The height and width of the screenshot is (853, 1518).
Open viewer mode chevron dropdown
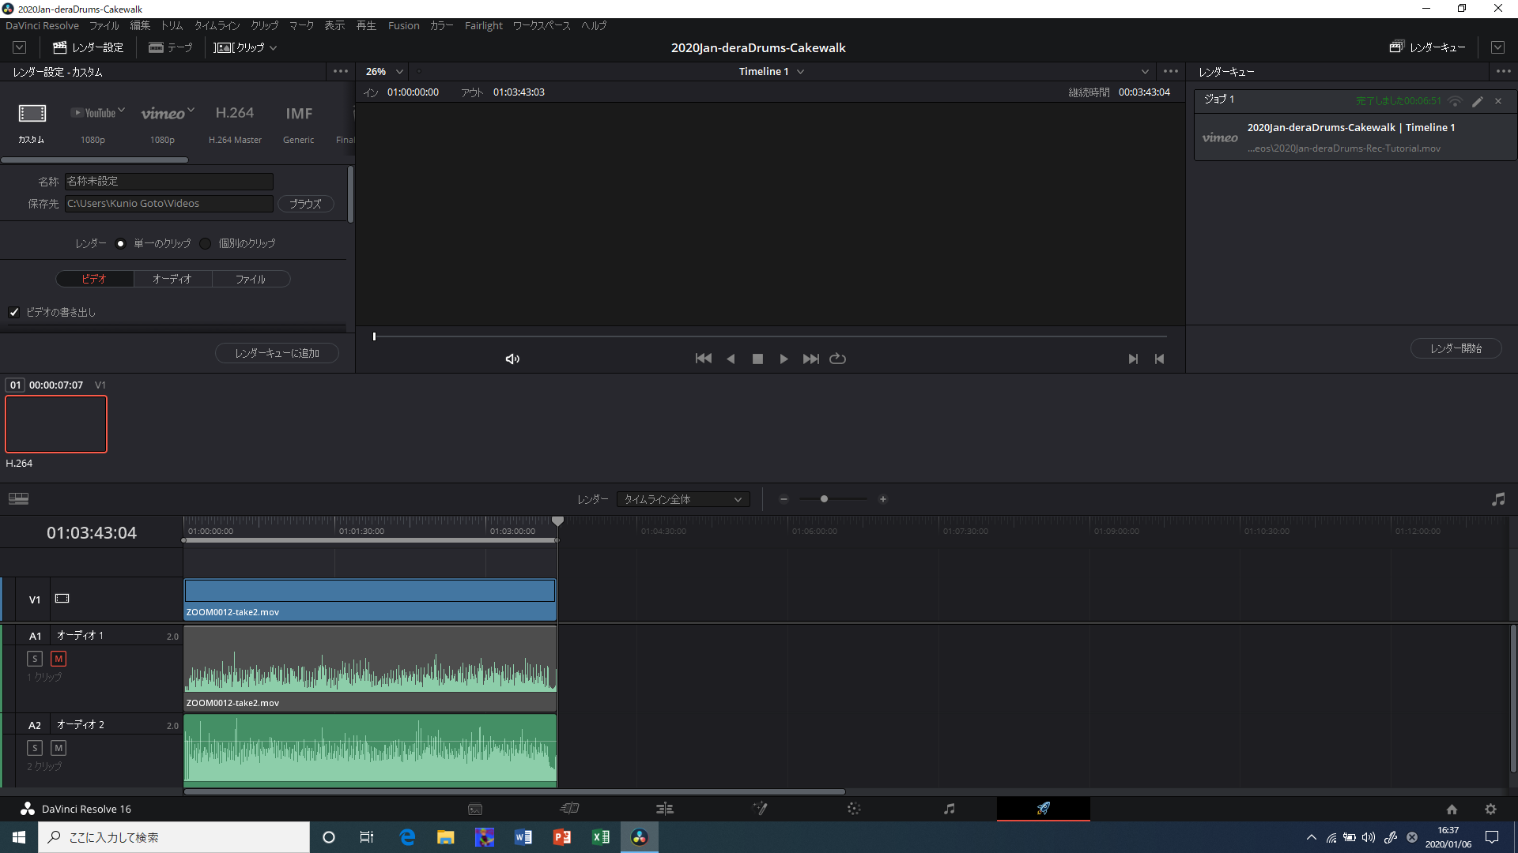tap(1145, 71)
